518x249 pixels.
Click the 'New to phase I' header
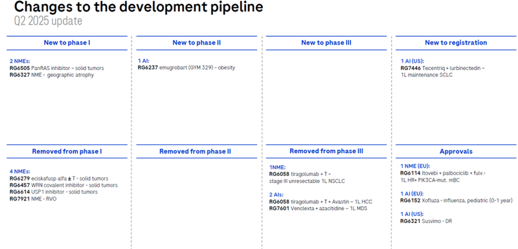(x=67, y=43)
